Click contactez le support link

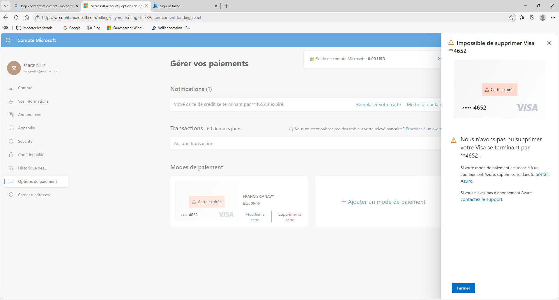(x=481, y=199)
